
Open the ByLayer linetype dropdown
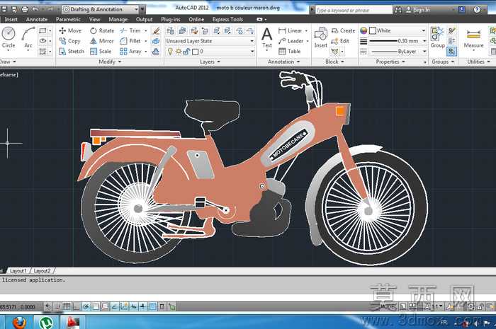point(398,51)
